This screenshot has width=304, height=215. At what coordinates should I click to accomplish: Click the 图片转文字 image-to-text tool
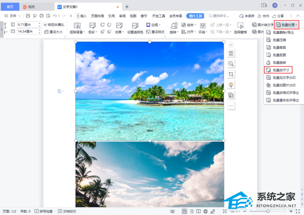pyautogui.click(x=263, y=25)
